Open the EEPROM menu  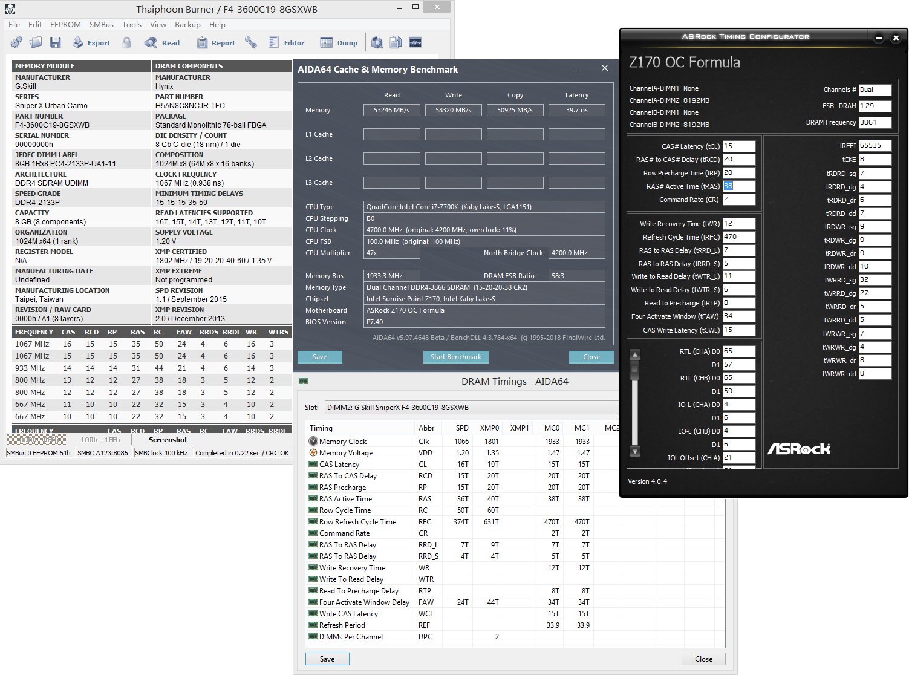(65, 25)
